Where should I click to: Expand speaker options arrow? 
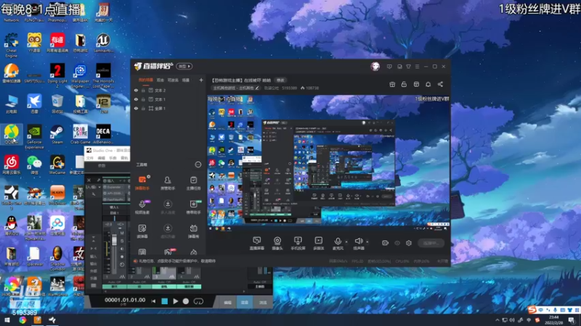pos(367,242)
